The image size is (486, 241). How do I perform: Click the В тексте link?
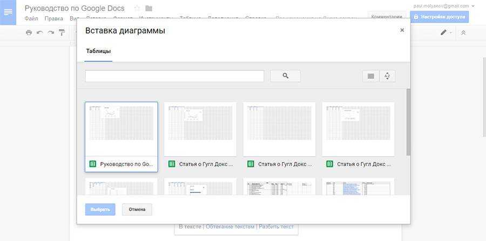(x=190, y=227)
